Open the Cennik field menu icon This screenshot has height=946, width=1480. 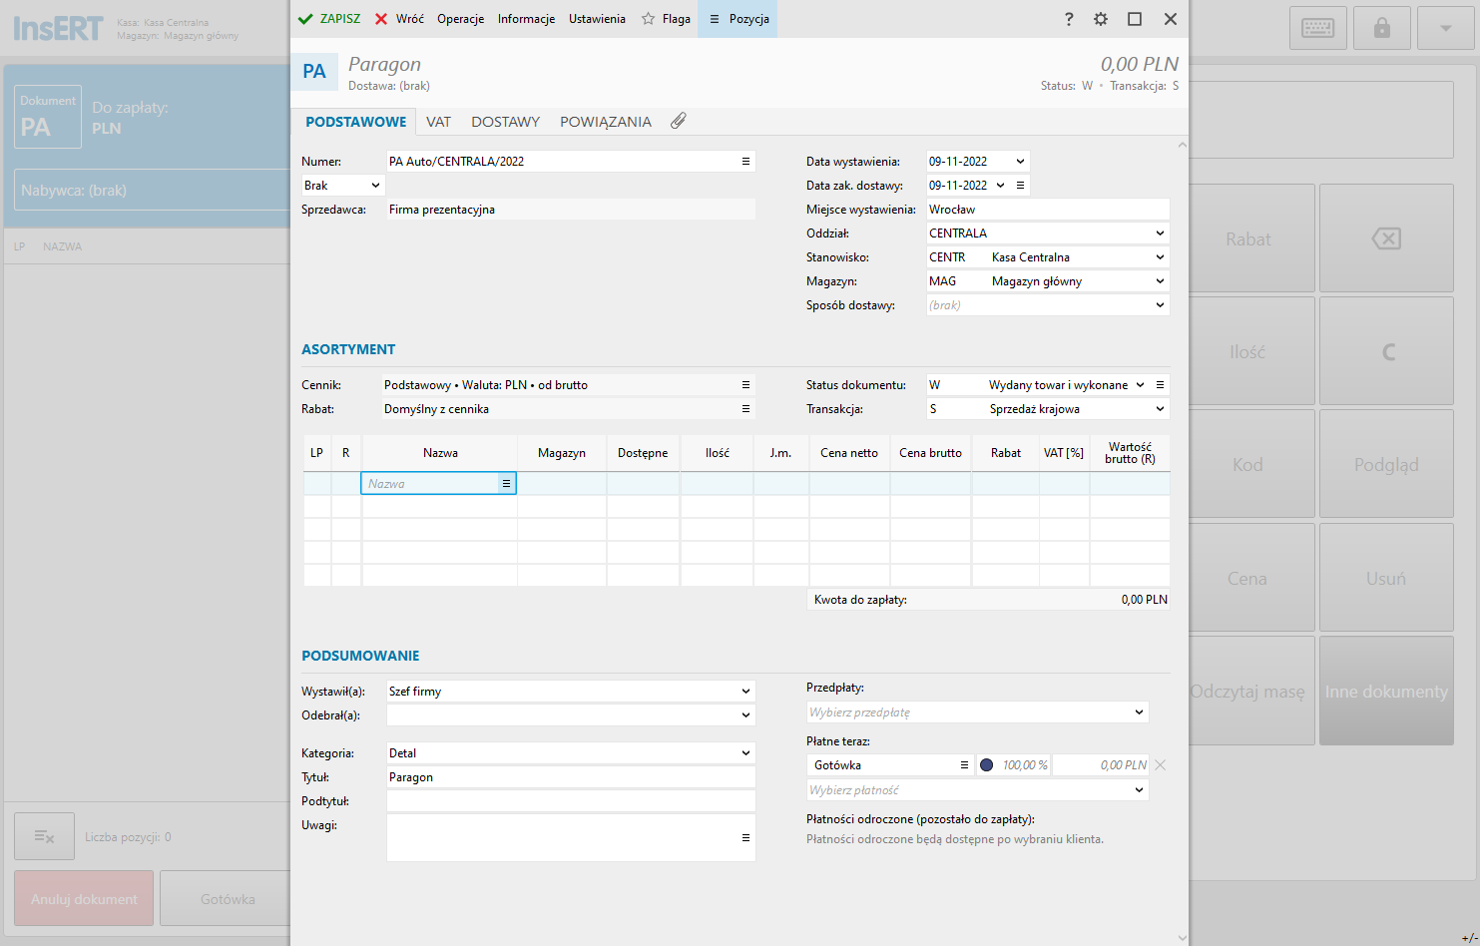[745, 385]
